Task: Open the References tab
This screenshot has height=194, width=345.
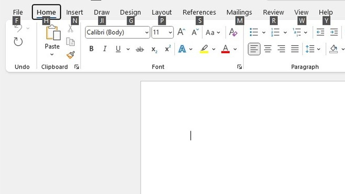Action: (199, 12)
